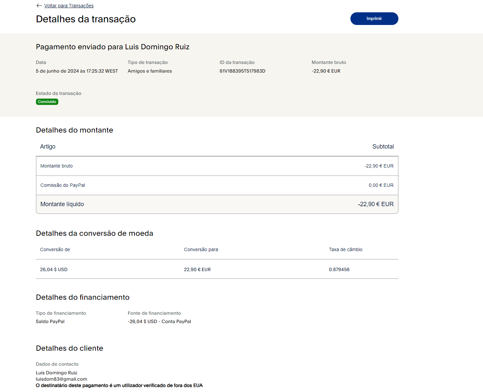Screen dimensions: 483x392
Task: Click the Artigo column header
Action: (x=48, y=147)
